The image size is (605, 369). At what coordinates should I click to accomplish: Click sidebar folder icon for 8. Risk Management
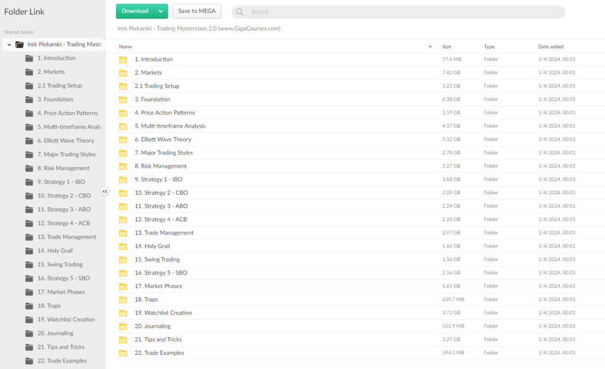[29, 168]
